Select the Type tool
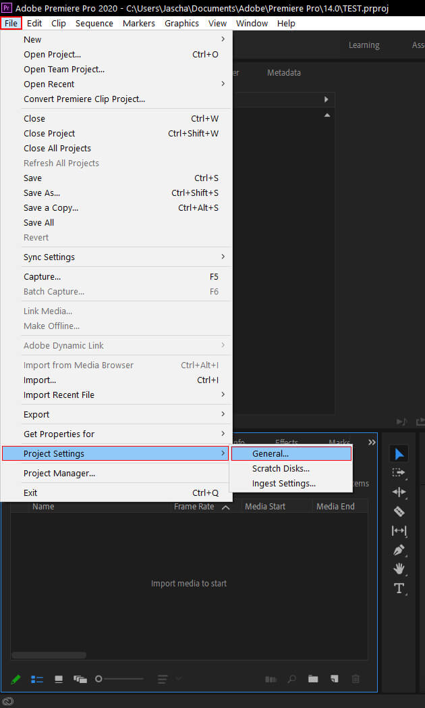Viewport: 425px width, 708px height. [399, 588]
